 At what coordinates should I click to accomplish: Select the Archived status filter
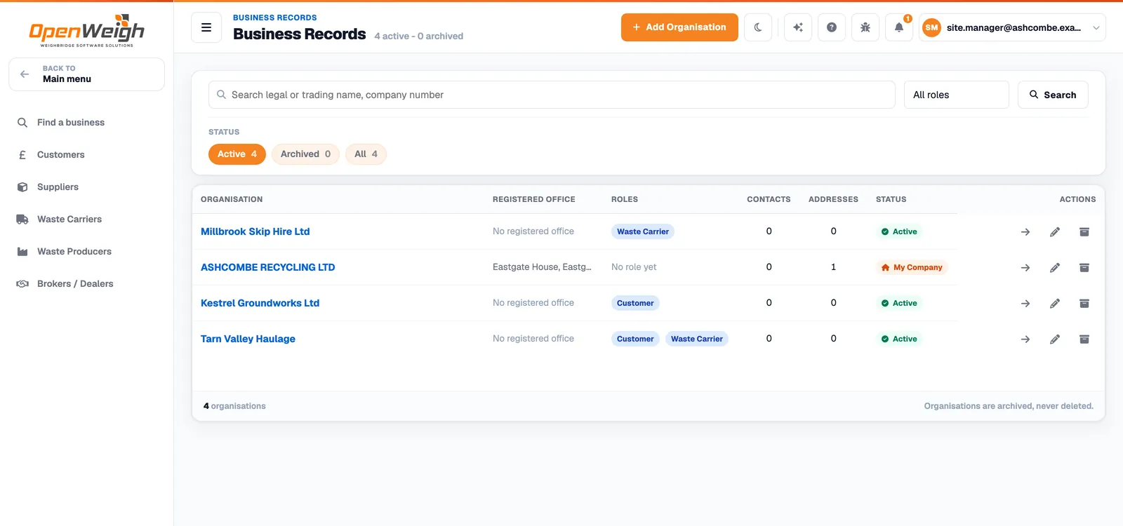(x=305, y=154)
